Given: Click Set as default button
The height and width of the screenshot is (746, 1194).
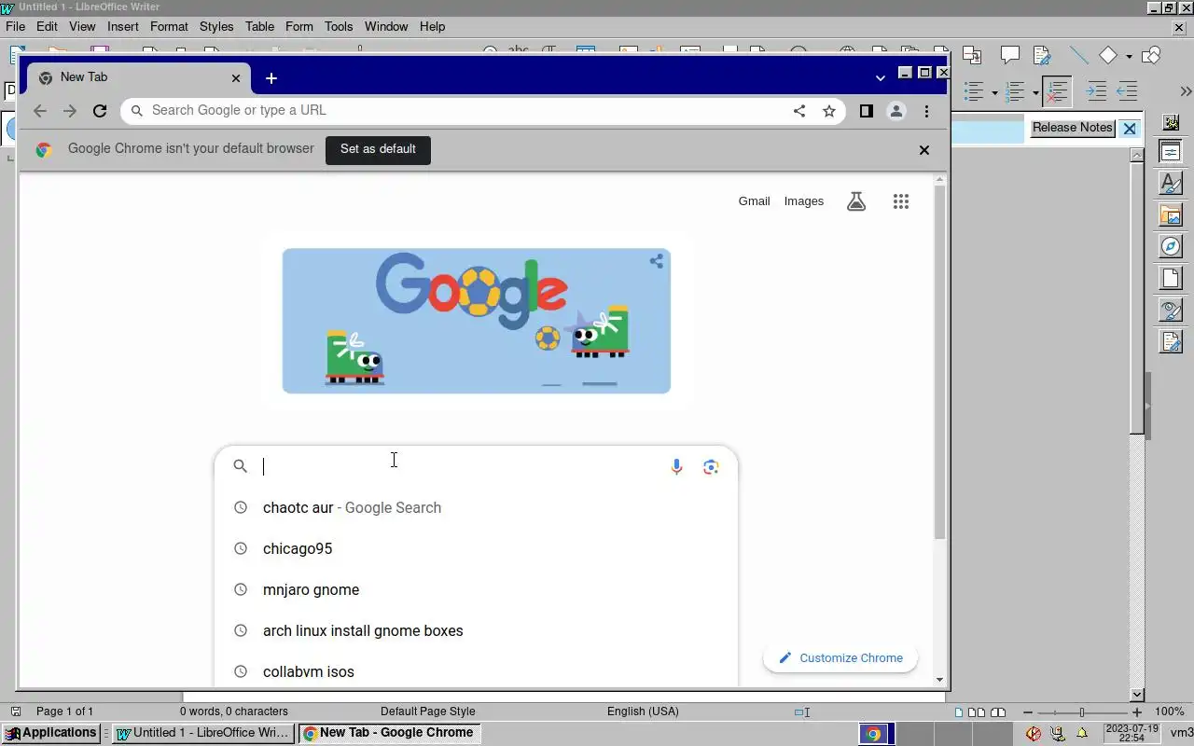Looking at the screenshot, I should 378,149.
